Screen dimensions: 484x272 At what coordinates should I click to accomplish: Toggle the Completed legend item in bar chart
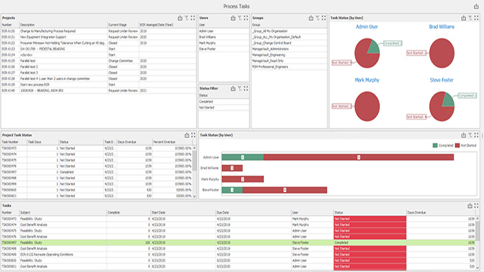point(442,145)
